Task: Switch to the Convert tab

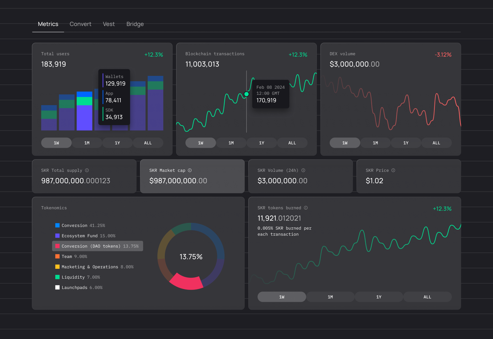Action: (x=80, y=24)
